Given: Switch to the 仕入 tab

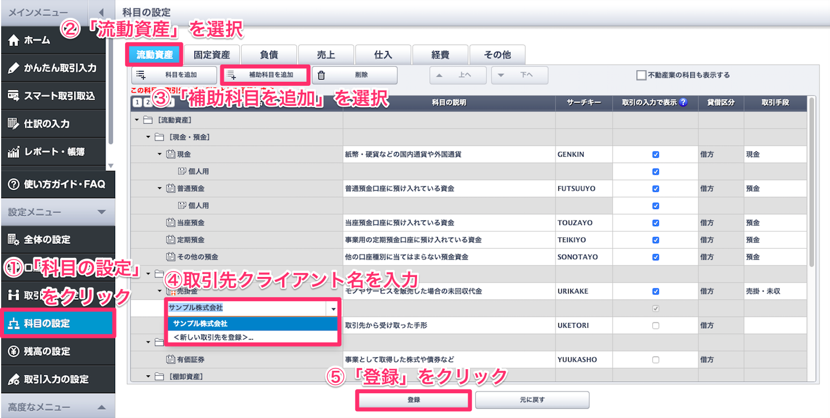Looking at the screenshot, I should [x=383, y=55].
